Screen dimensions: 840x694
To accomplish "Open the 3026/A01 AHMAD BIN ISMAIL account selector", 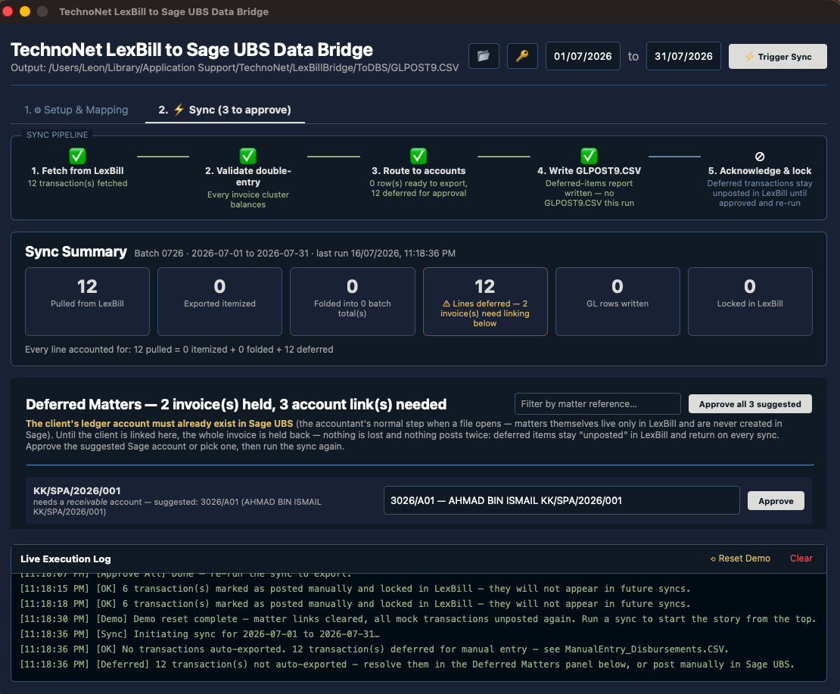I will pos(562,500).
